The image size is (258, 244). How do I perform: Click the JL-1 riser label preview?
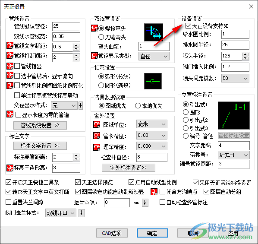pyautogui.click(x=234, y=115)
